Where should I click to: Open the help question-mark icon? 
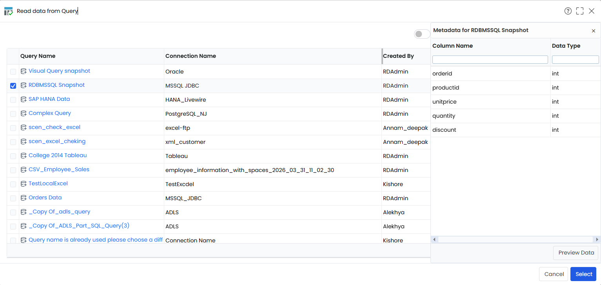(x=568, y=11)
